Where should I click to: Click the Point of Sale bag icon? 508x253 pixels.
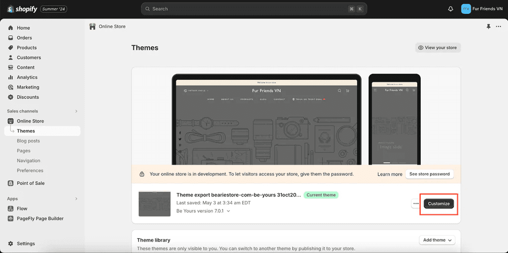[11, 183]
